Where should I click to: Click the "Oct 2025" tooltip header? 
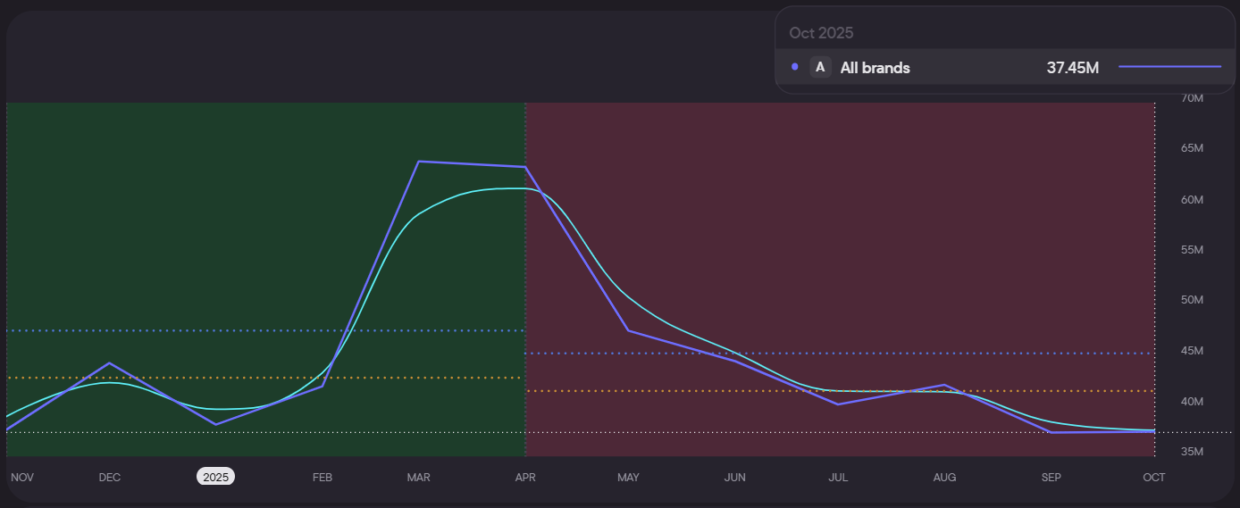[x=821, y=33]
